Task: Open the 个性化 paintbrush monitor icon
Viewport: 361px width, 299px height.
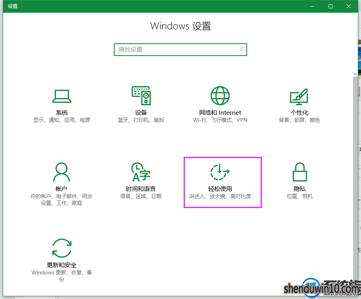Action: point(299,97)
